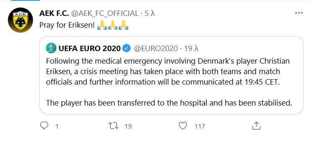Screen dimensions: 320x165
Task: Open the UEFA EURO 2020 account name
Action: pyautogui.click(x=89, y=49)
